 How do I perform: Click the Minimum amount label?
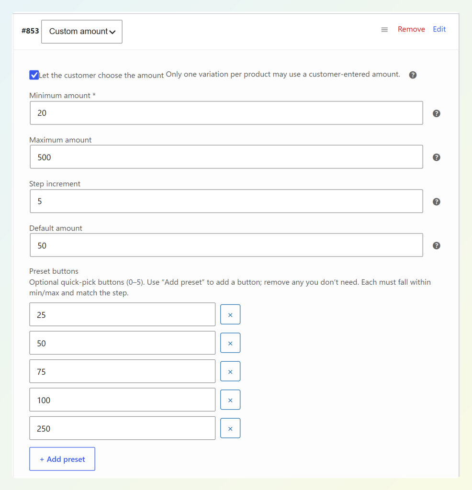tap(62, 95)
